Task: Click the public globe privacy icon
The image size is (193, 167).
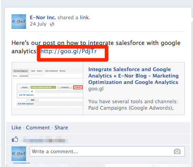Action: pos(52,24)
